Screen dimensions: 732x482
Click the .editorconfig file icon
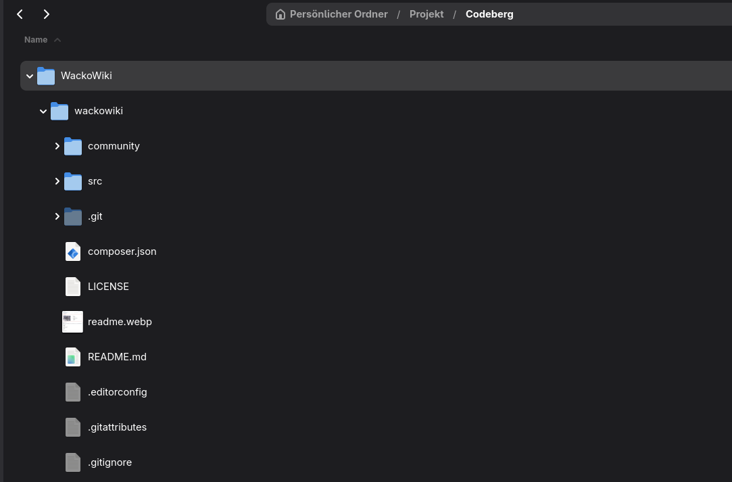point(73,392)
